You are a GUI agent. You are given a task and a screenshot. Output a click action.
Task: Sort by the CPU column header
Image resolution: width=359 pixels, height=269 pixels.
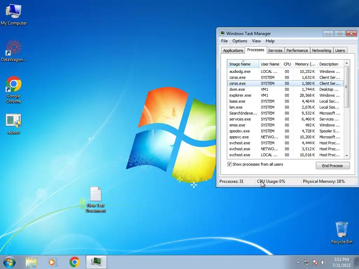point(287,64)
